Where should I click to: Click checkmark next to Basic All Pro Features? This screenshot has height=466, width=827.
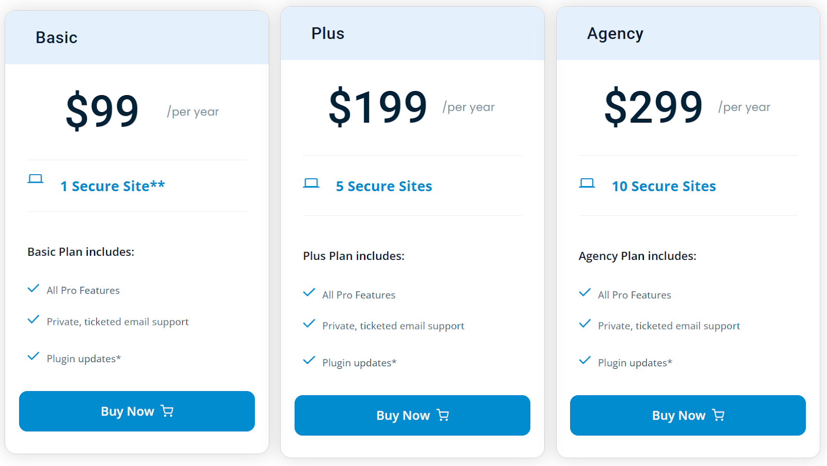click(x=34, y=288)
